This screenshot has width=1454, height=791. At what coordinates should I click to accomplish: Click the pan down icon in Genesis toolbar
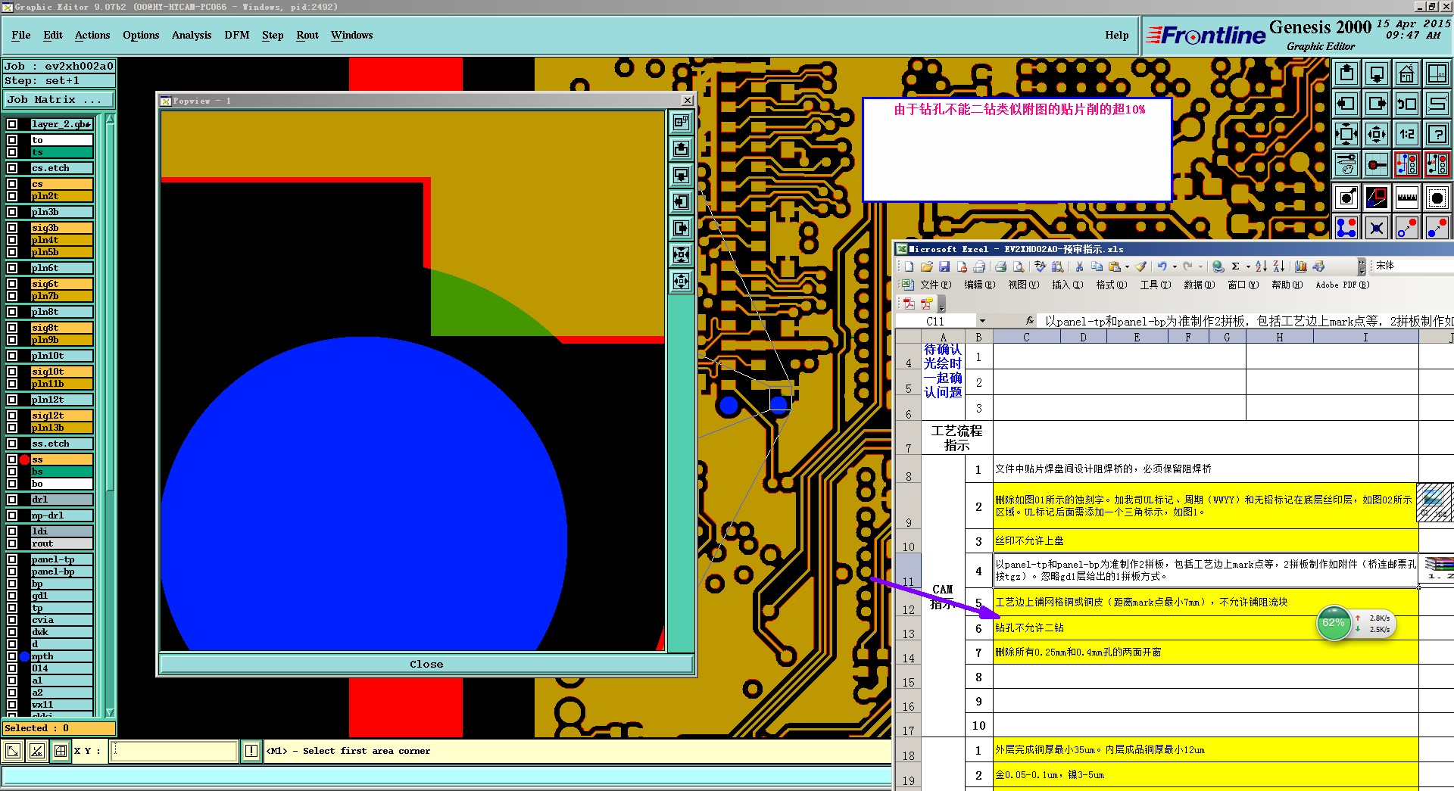[1377, 73]
